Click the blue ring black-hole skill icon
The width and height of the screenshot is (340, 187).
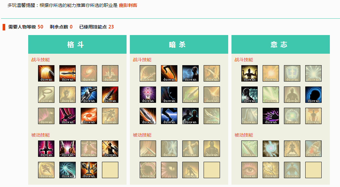tap(313, 95)
